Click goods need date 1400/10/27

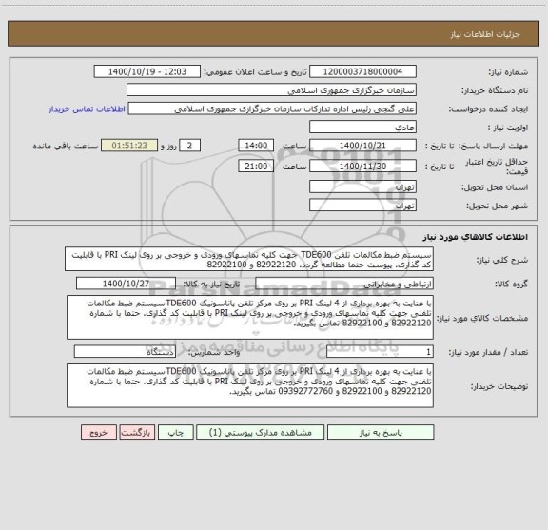126,284
